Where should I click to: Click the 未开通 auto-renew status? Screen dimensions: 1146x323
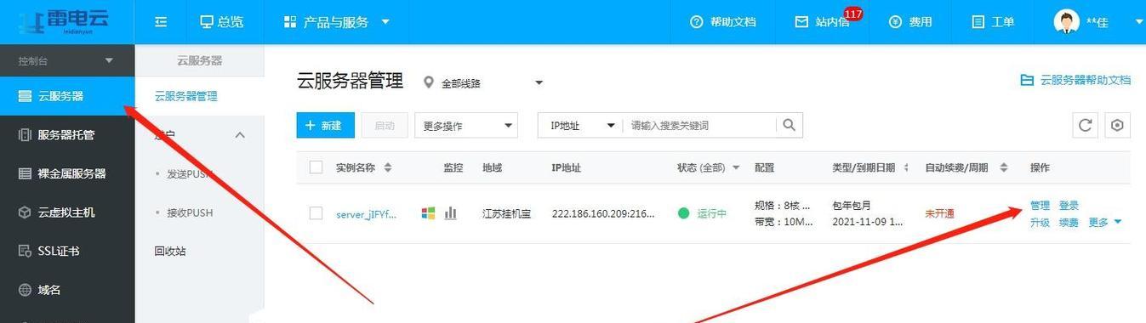[x=939, y=213]
